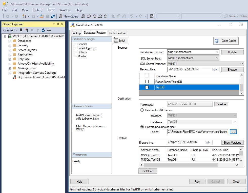Viewport: 248px width, 193px height.
Task: Click the Save All toolbar icon
Action: pyautogui.click(x=53, y=16)
